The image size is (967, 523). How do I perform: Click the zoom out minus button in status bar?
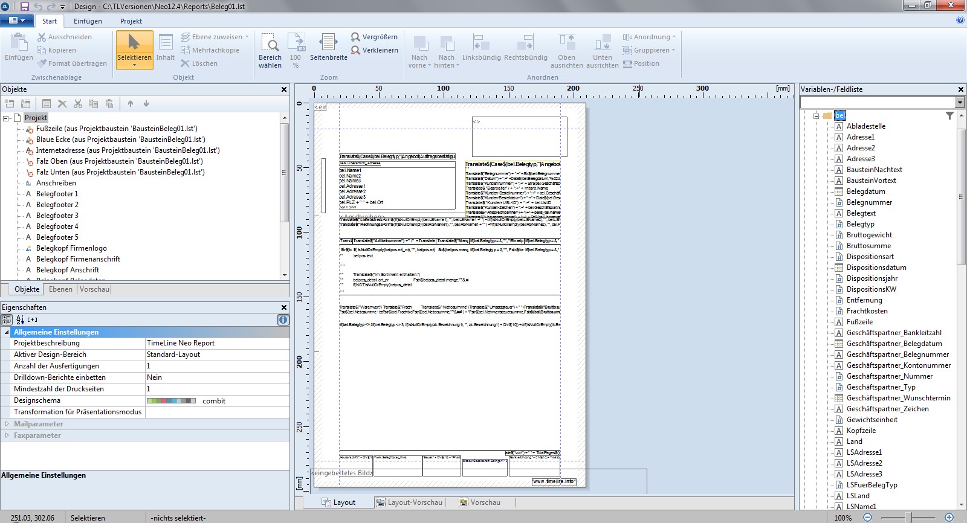[867, 518]
